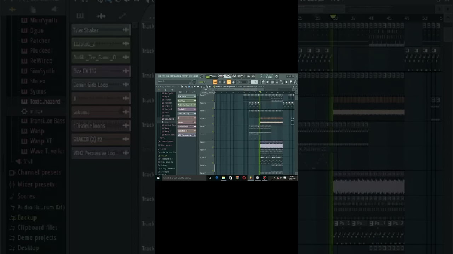Select the Paint brush tool in playlist toolbar
Image resolution: width=453 pixels, height=254 pixels.
(x=189, y=86)
